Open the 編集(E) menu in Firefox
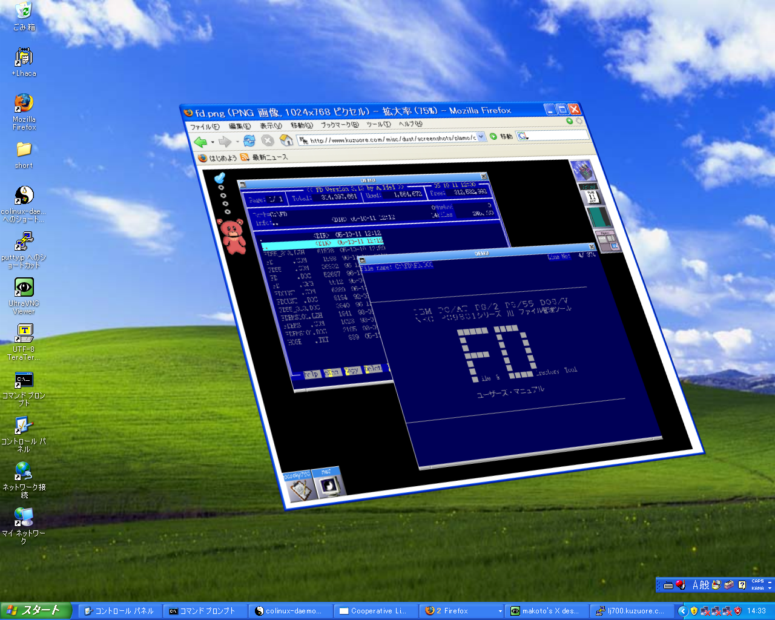 pos(240,126)
